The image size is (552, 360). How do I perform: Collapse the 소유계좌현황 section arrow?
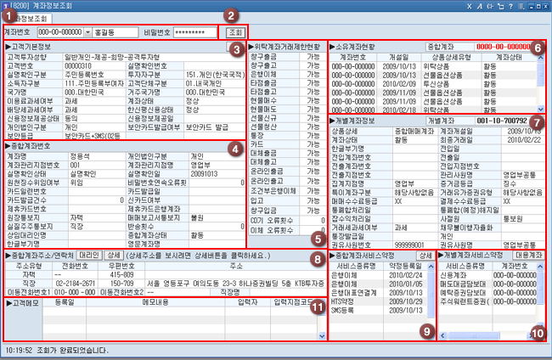(331, 43)
